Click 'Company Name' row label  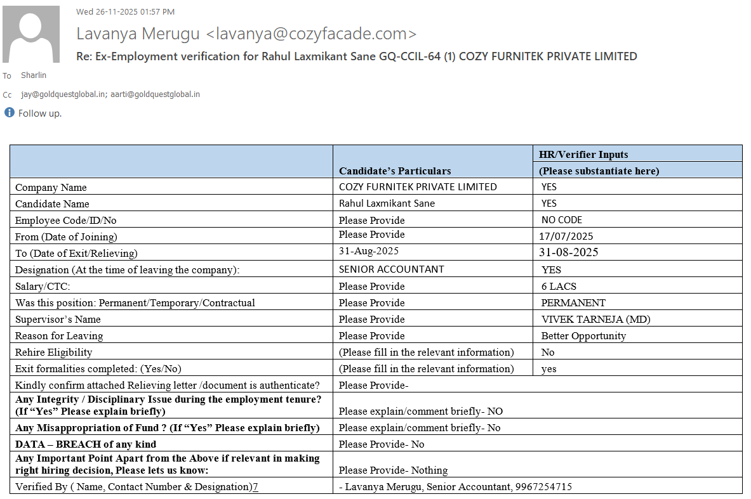tap(51, 187)
